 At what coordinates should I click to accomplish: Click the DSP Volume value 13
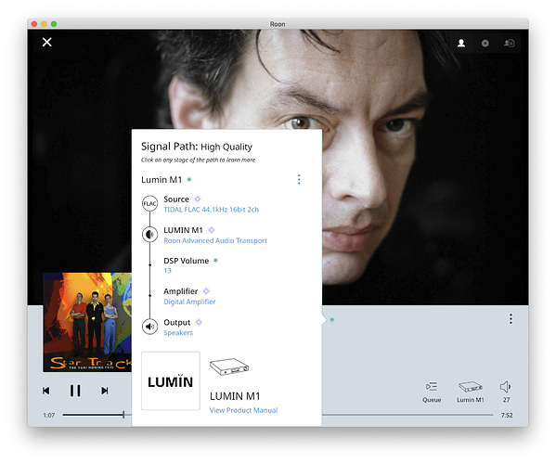pos(167,271)
